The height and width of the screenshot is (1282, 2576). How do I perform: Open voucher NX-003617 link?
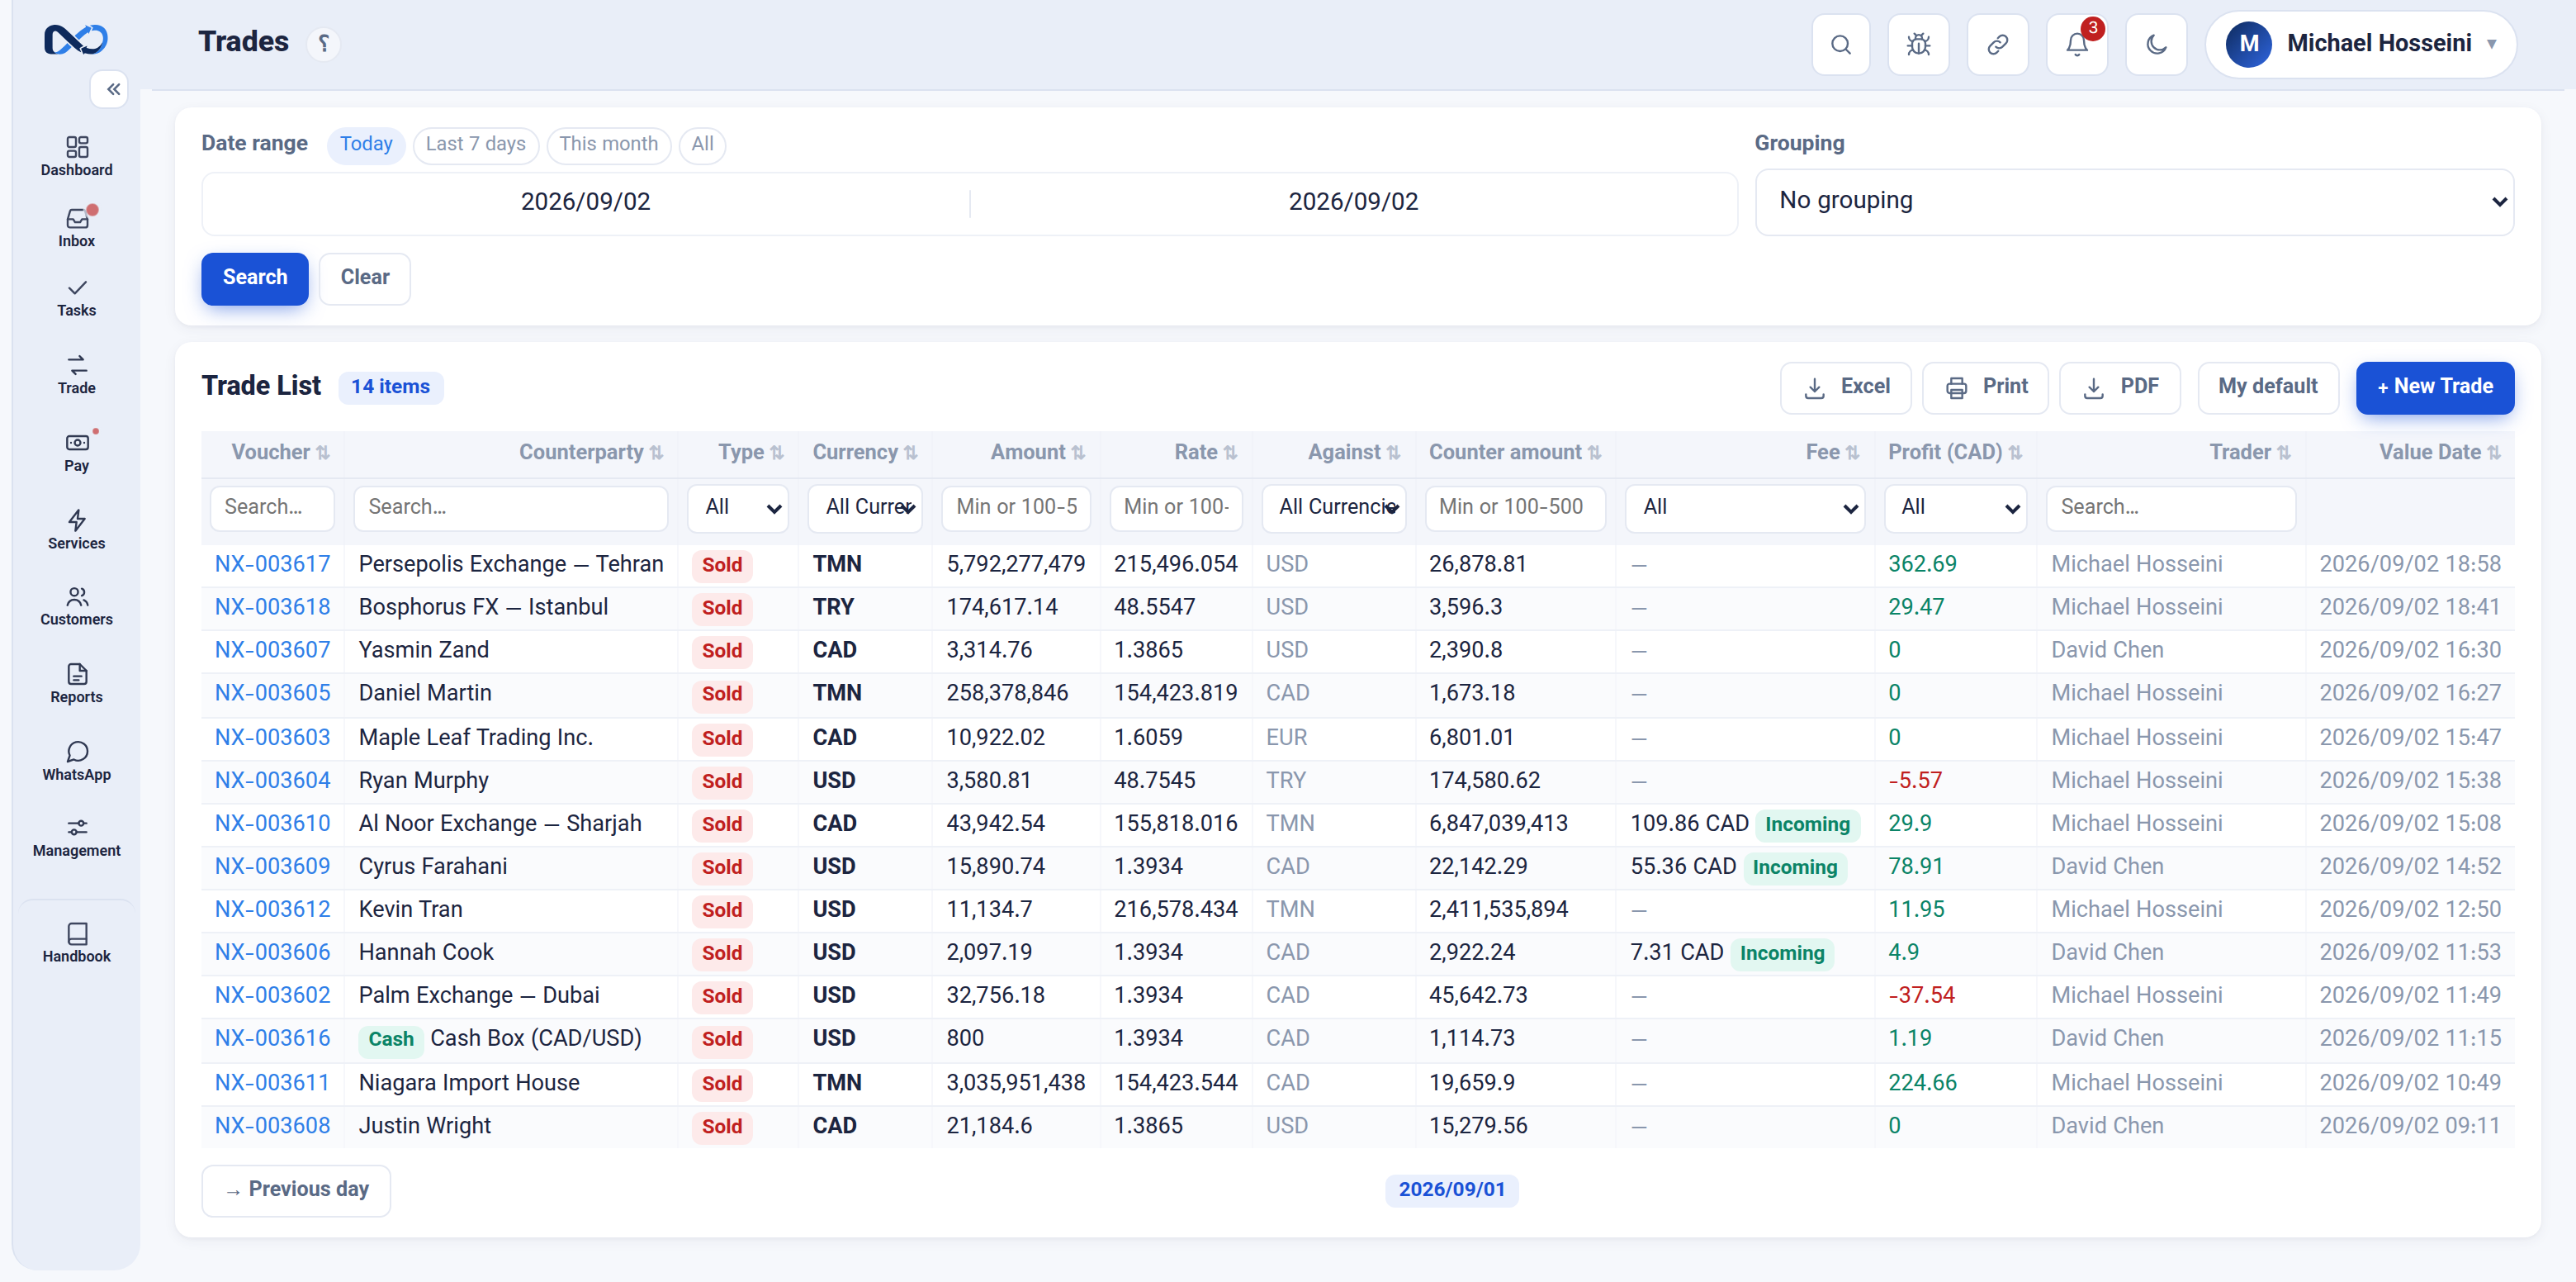coord(272,564)
